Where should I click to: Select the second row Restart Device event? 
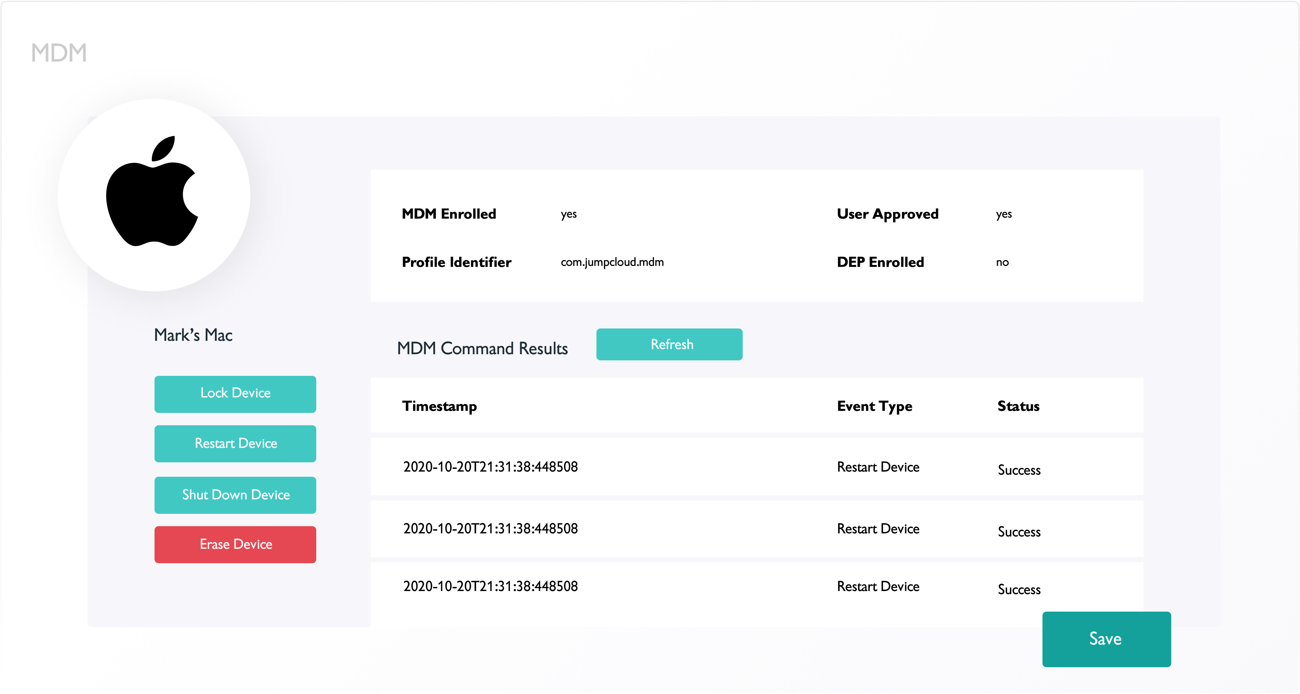coord(878,529)
